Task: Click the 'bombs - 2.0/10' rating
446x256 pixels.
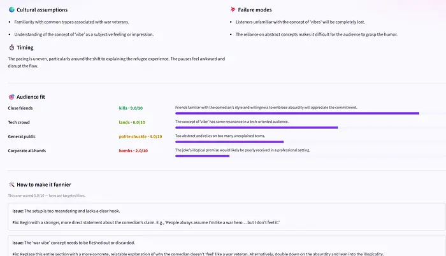Action: 133,151
